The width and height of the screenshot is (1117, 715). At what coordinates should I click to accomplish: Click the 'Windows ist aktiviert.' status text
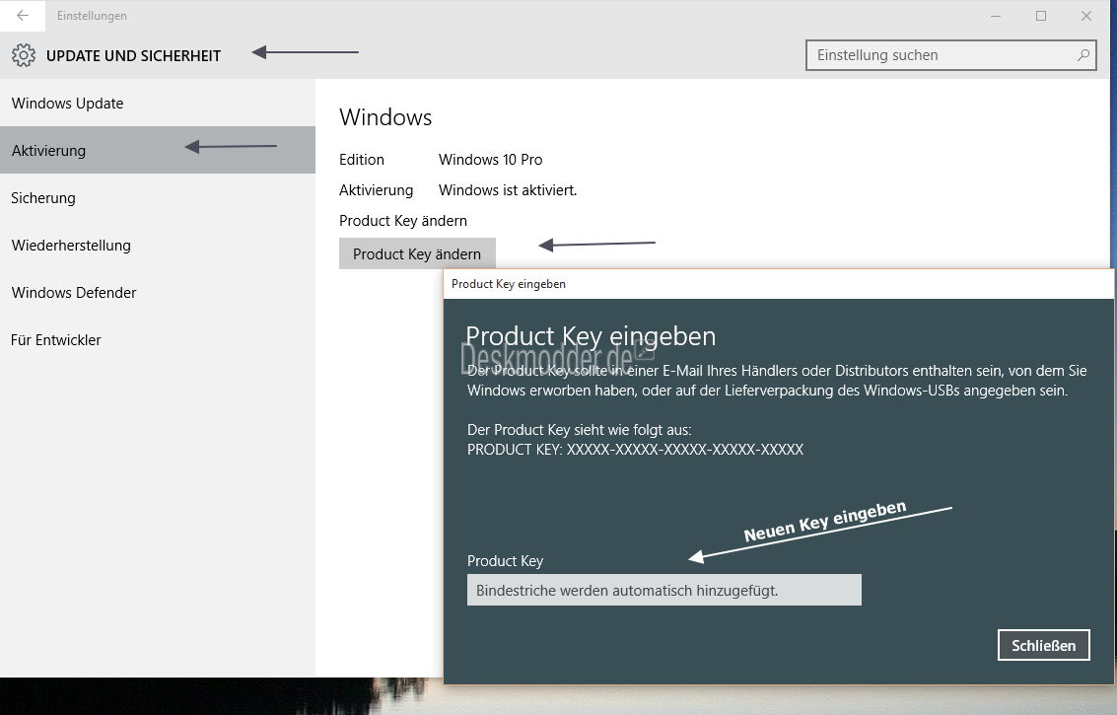click(507, 190)
